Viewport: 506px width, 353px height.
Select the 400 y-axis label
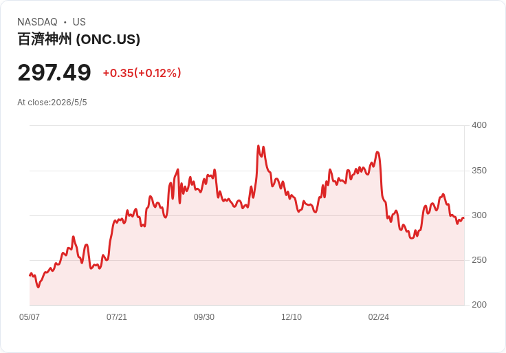[x=479, y=125]
